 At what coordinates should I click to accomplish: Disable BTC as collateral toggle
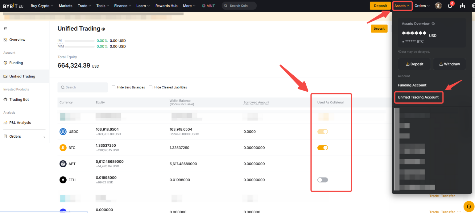click(x=322, y=148)
